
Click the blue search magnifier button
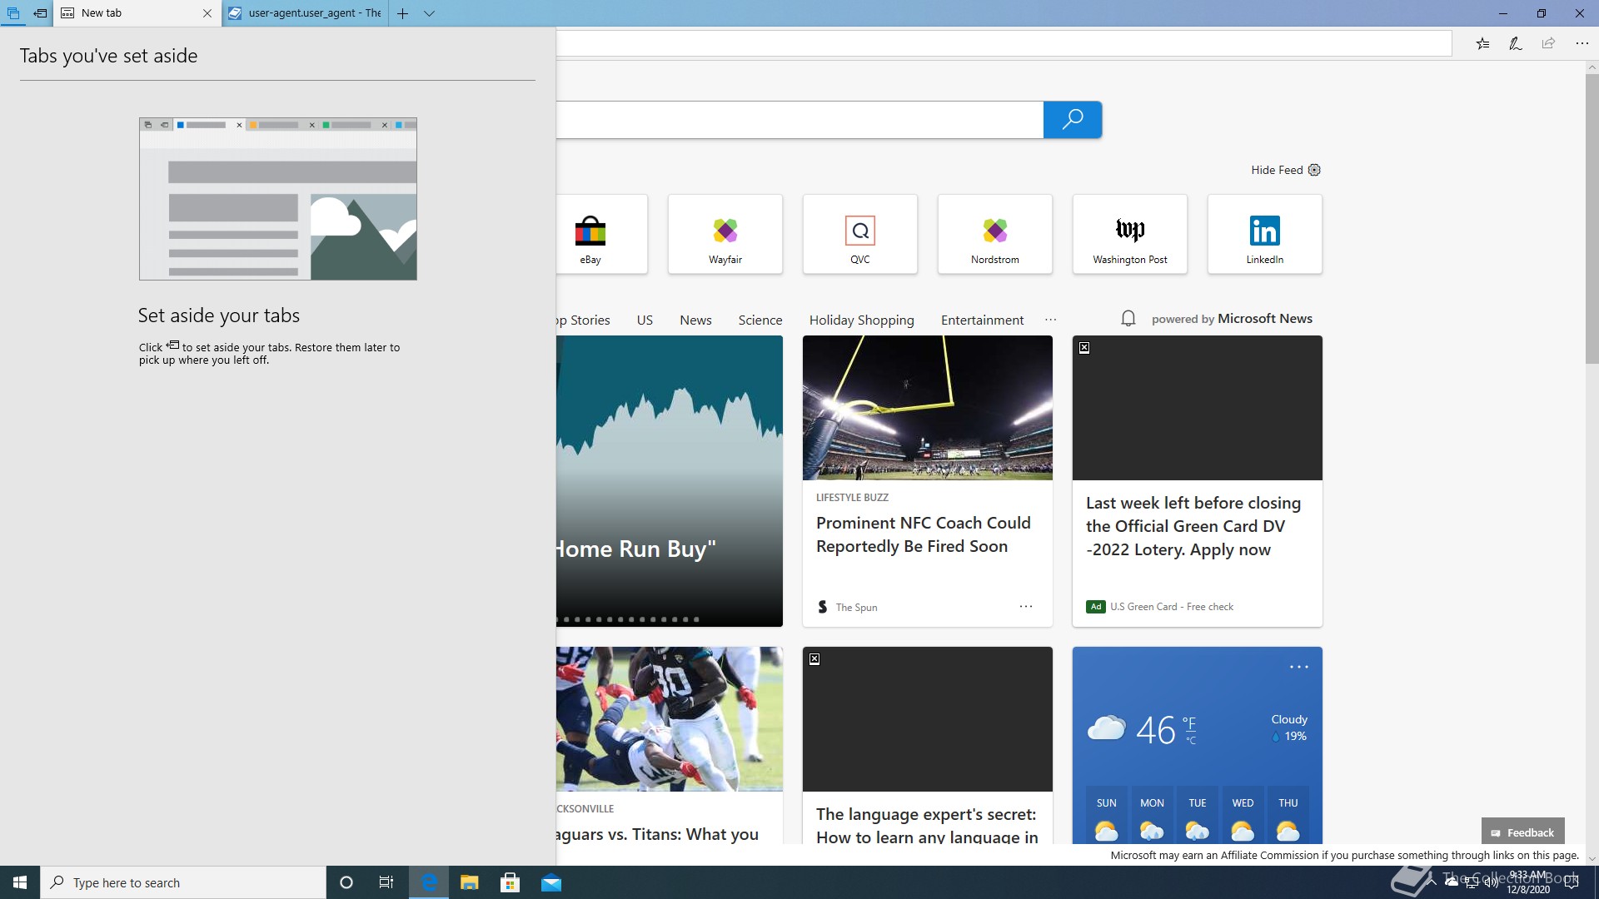(x=1073, y=120)
